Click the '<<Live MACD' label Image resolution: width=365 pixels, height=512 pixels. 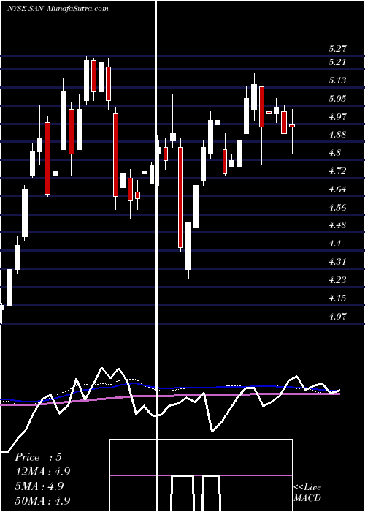(x=307, y=493)
